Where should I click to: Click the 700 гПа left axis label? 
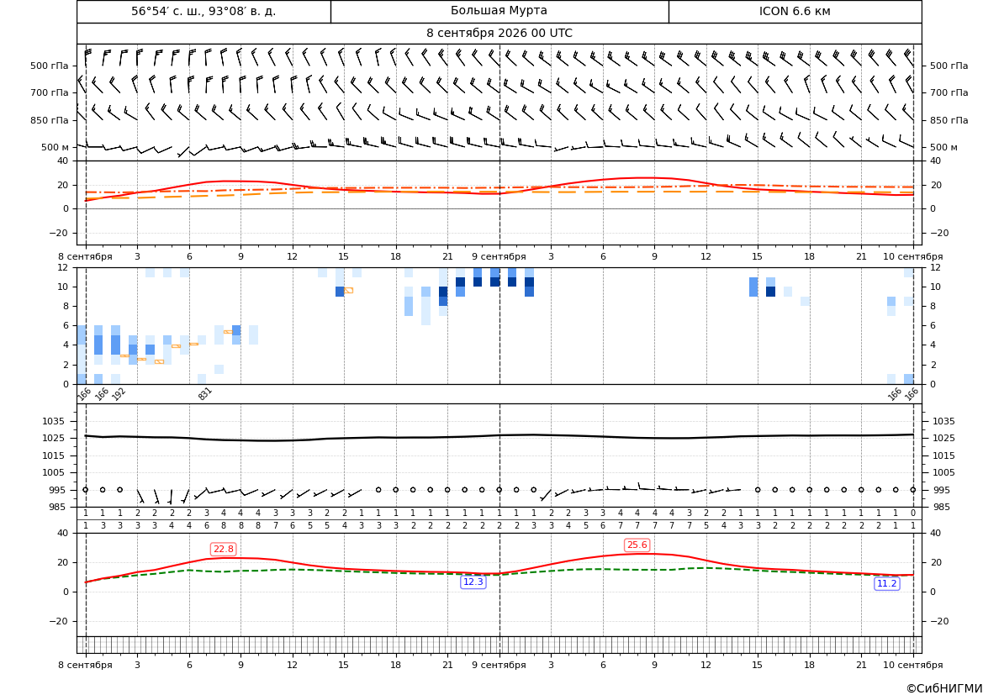tap(50, 92)
